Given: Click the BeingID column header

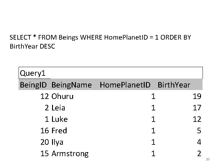Looking at the screenshot, I should 33,85.
